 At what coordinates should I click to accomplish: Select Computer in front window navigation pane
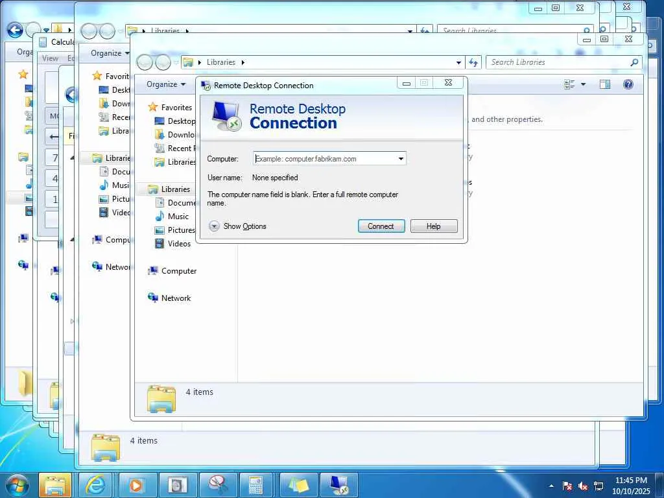click(x=179, y=271)
